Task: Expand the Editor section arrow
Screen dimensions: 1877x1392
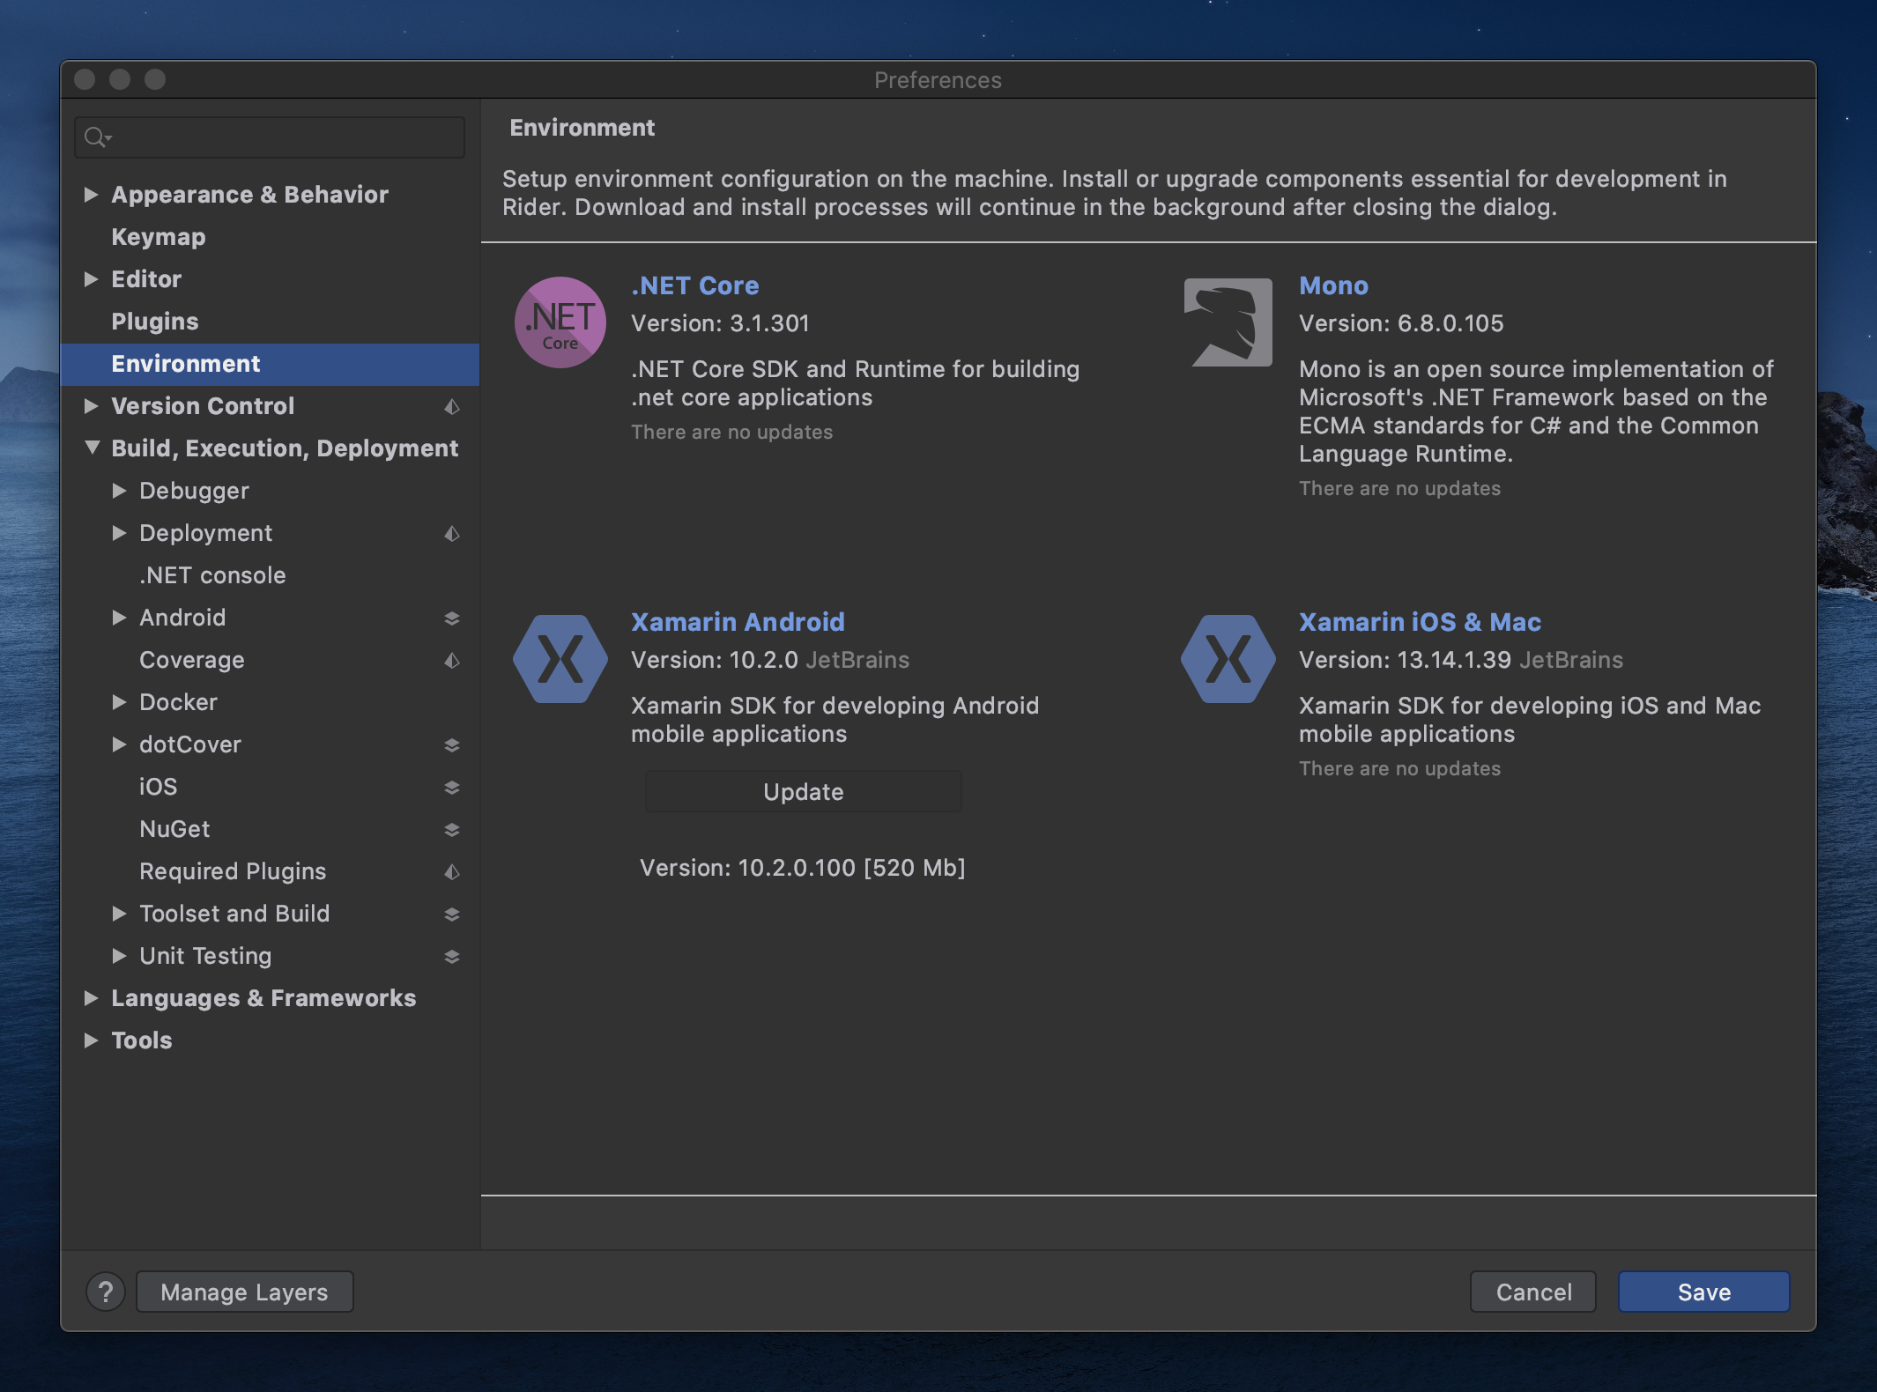Action: pos(91,279)
